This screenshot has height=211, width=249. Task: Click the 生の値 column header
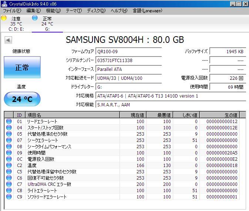coord(220,115)
